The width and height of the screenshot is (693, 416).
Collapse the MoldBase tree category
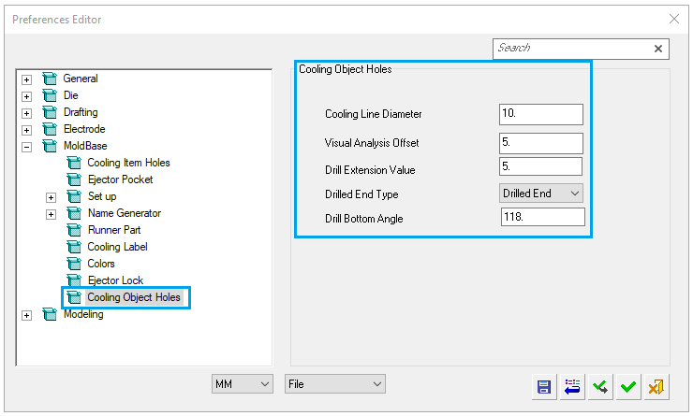click(x=26, y=147)
